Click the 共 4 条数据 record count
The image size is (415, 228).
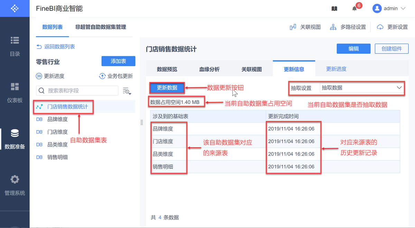coord(165,217)
